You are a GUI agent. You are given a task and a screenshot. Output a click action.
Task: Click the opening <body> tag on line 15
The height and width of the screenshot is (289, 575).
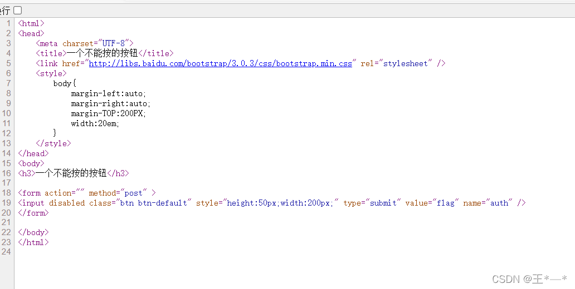coord(31,163)
